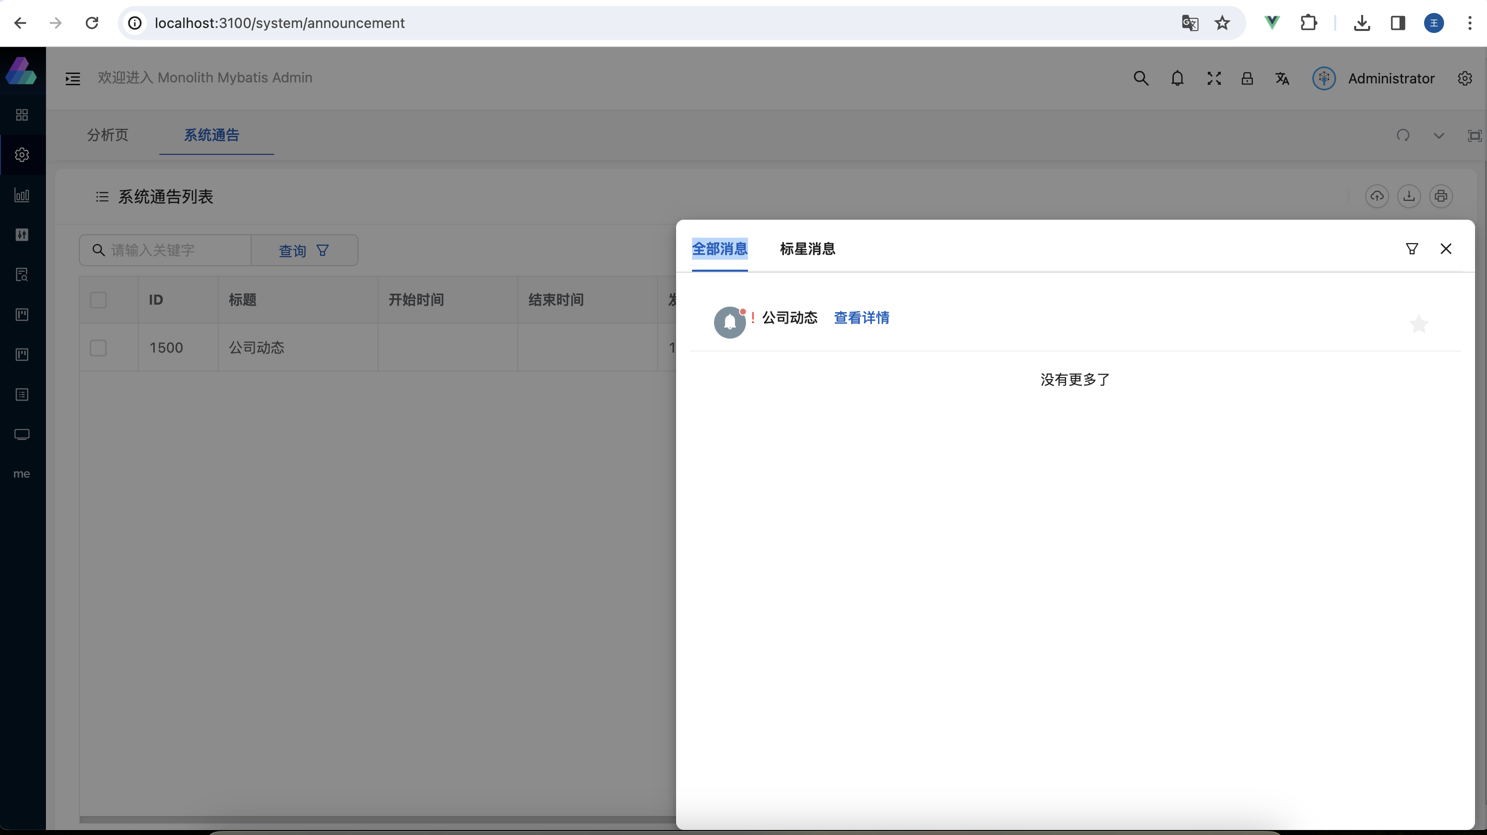Click the 查询 search button

tap(304, 251)
